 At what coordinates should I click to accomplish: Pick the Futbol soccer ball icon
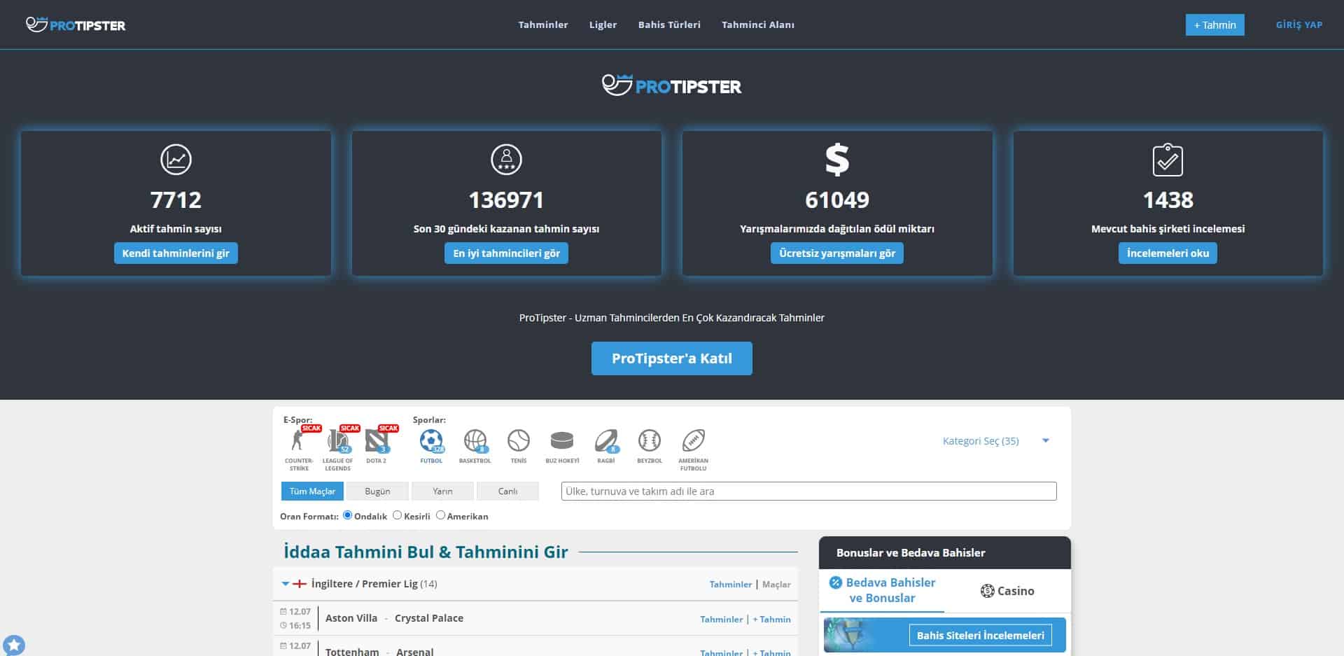431,441
